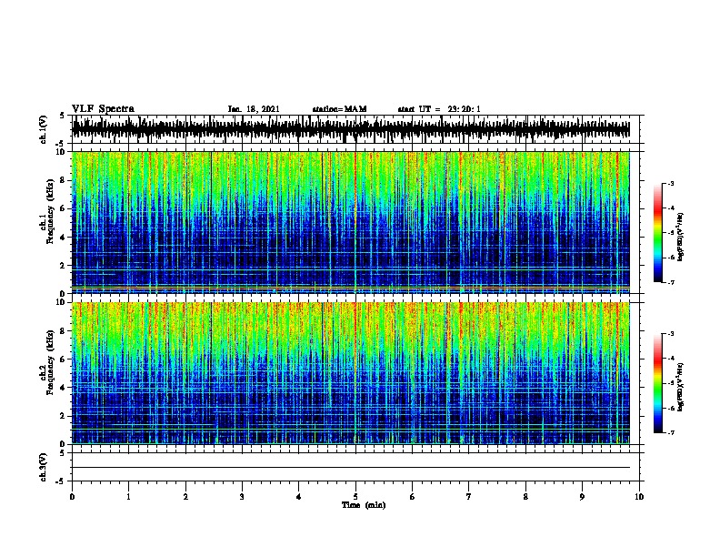Click time axis tick label "0"

click(72, 497)
